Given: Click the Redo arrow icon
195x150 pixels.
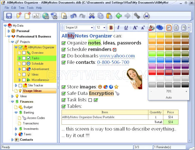Looking at the screenshot, I should click(x=82, y=16).
